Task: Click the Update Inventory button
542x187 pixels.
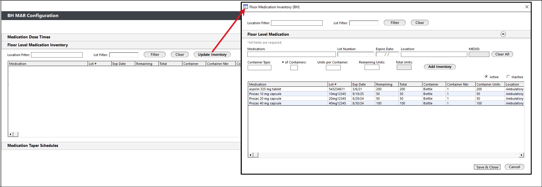Action: [212, 55]
